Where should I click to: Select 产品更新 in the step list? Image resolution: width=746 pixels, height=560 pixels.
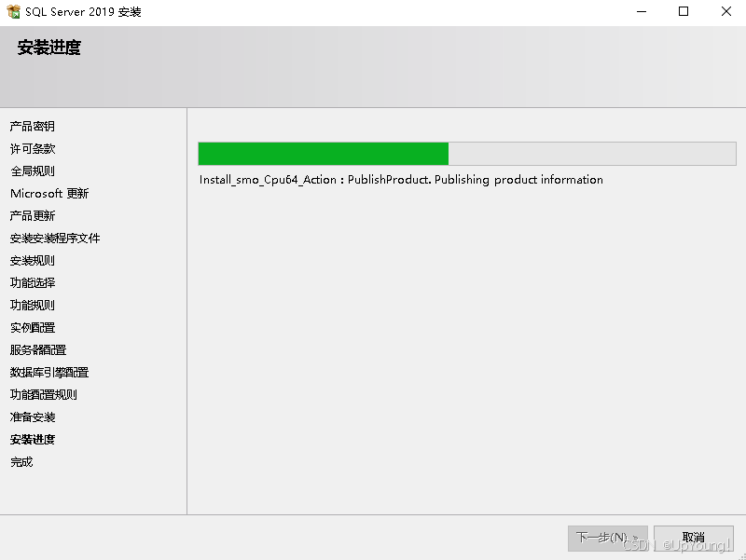point(33,216)
